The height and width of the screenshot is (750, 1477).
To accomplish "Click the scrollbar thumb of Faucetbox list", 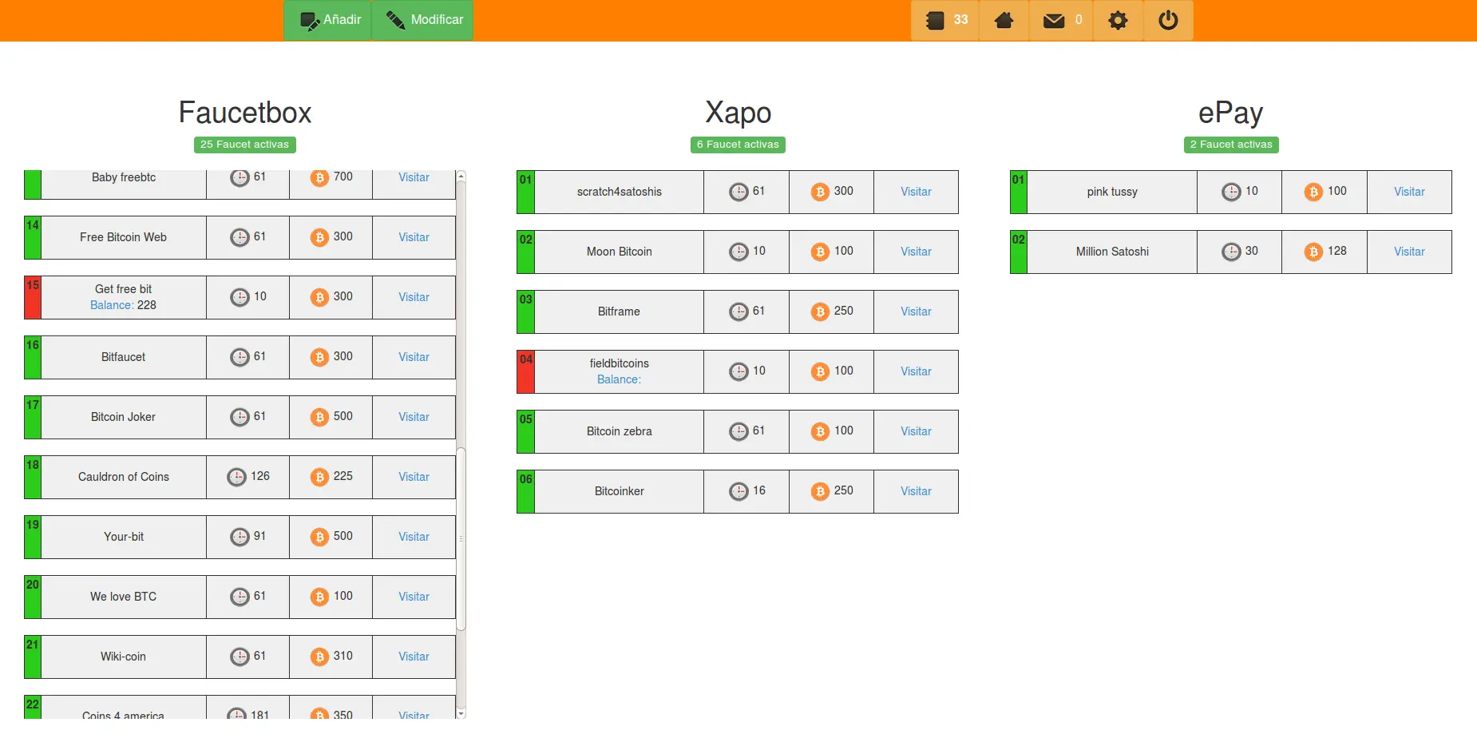I will (x=461, y=539).
